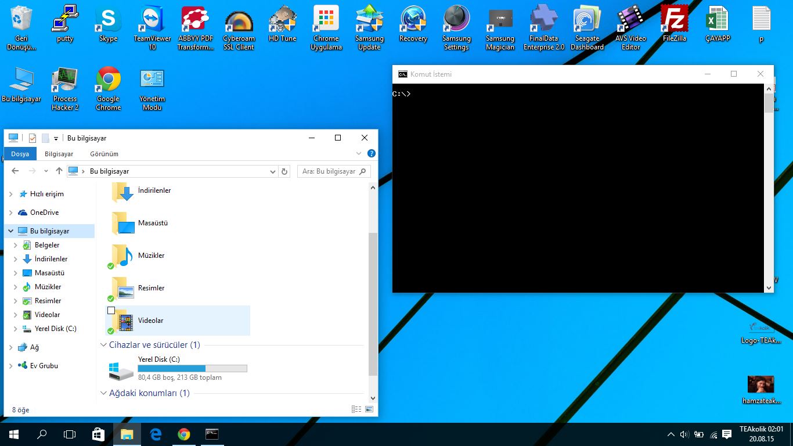Viewport: 793px width, 446px height.
Task: Open Cyberoam SSL Client icon
Action: 239,27
